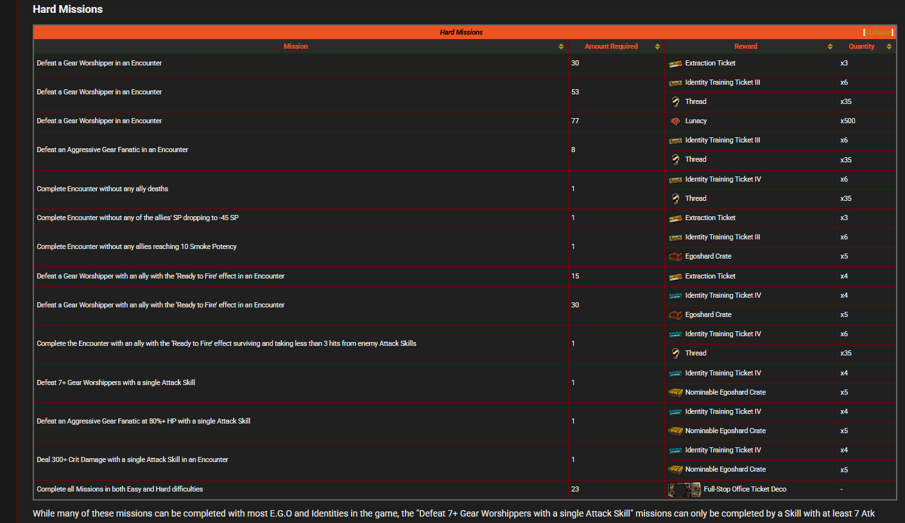This screenshot has height=523, width=905.
Task: Open the Full-Stop Office Ticket Deco thumbnail image
Action: 684,490
